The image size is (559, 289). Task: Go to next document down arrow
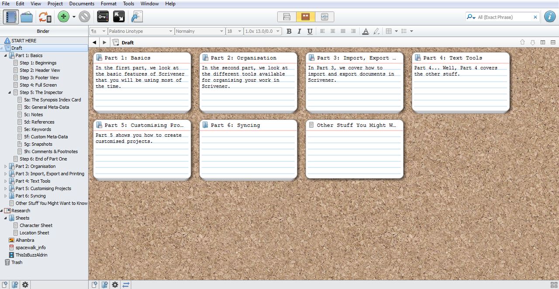[532, 42]
